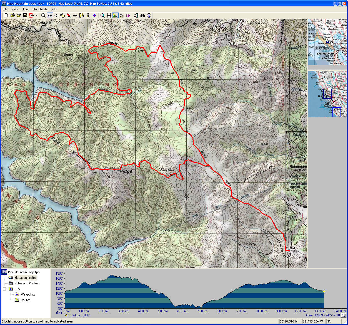Select the ABC text label tool
The width and height of the screenshot is (348, 325).
75,16
